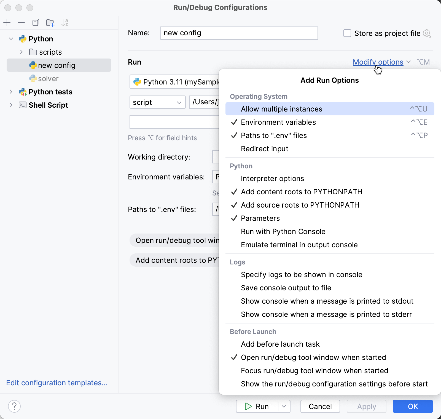The height and width of the screenshot is (419, 441).
Task: Create a new configuration folder
Action: pos(50,23)
